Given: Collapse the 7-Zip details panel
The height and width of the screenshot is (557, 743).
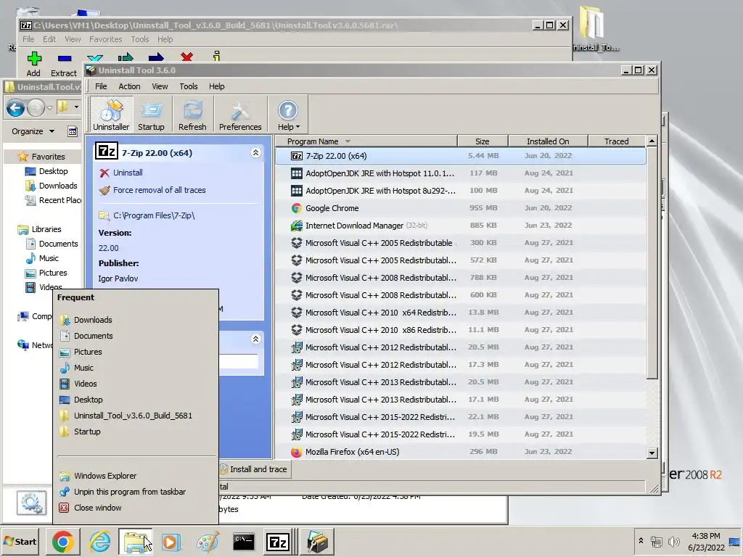Looking at the screenshot, I should [256, 152].
